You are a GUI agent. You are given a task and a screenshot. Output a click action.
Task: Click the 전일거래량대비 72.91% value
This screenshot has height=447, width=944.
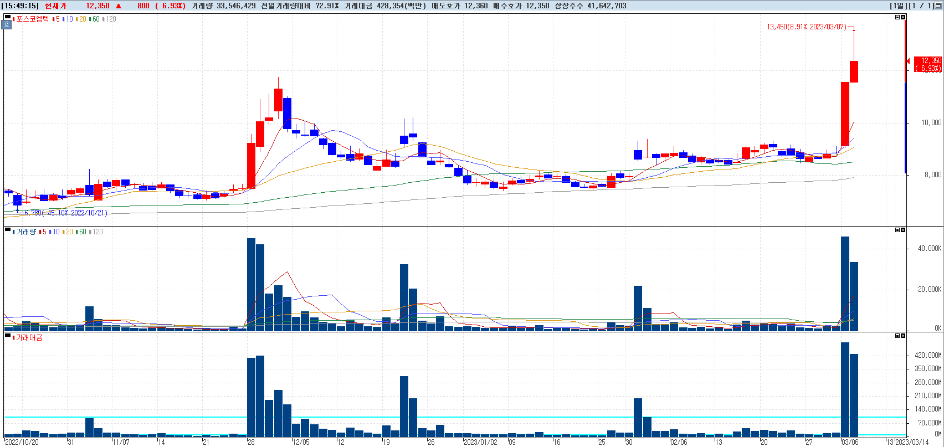point(300,6)
